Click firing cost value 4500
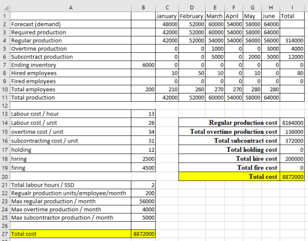 [143, 168]
